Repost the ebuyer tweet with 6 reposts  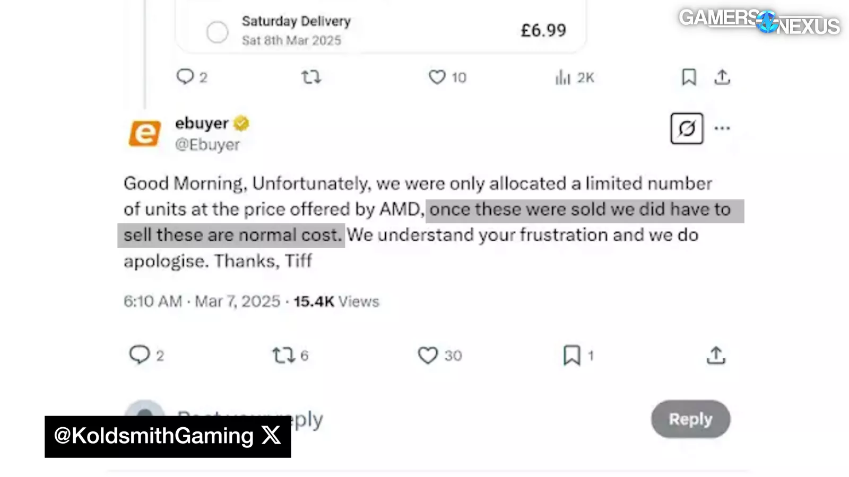pyautogui.click(x=283, y=355)
